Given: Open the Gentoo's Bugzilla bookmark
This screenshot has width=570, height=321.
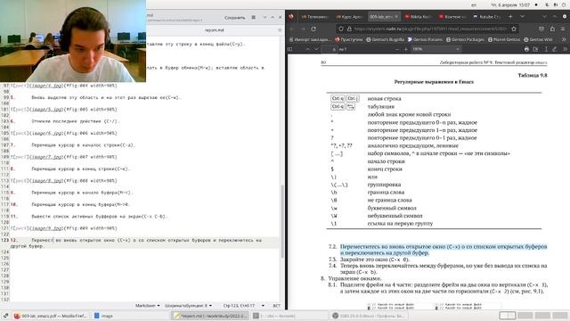Looking at the screenshot, I should click(385, 39).
